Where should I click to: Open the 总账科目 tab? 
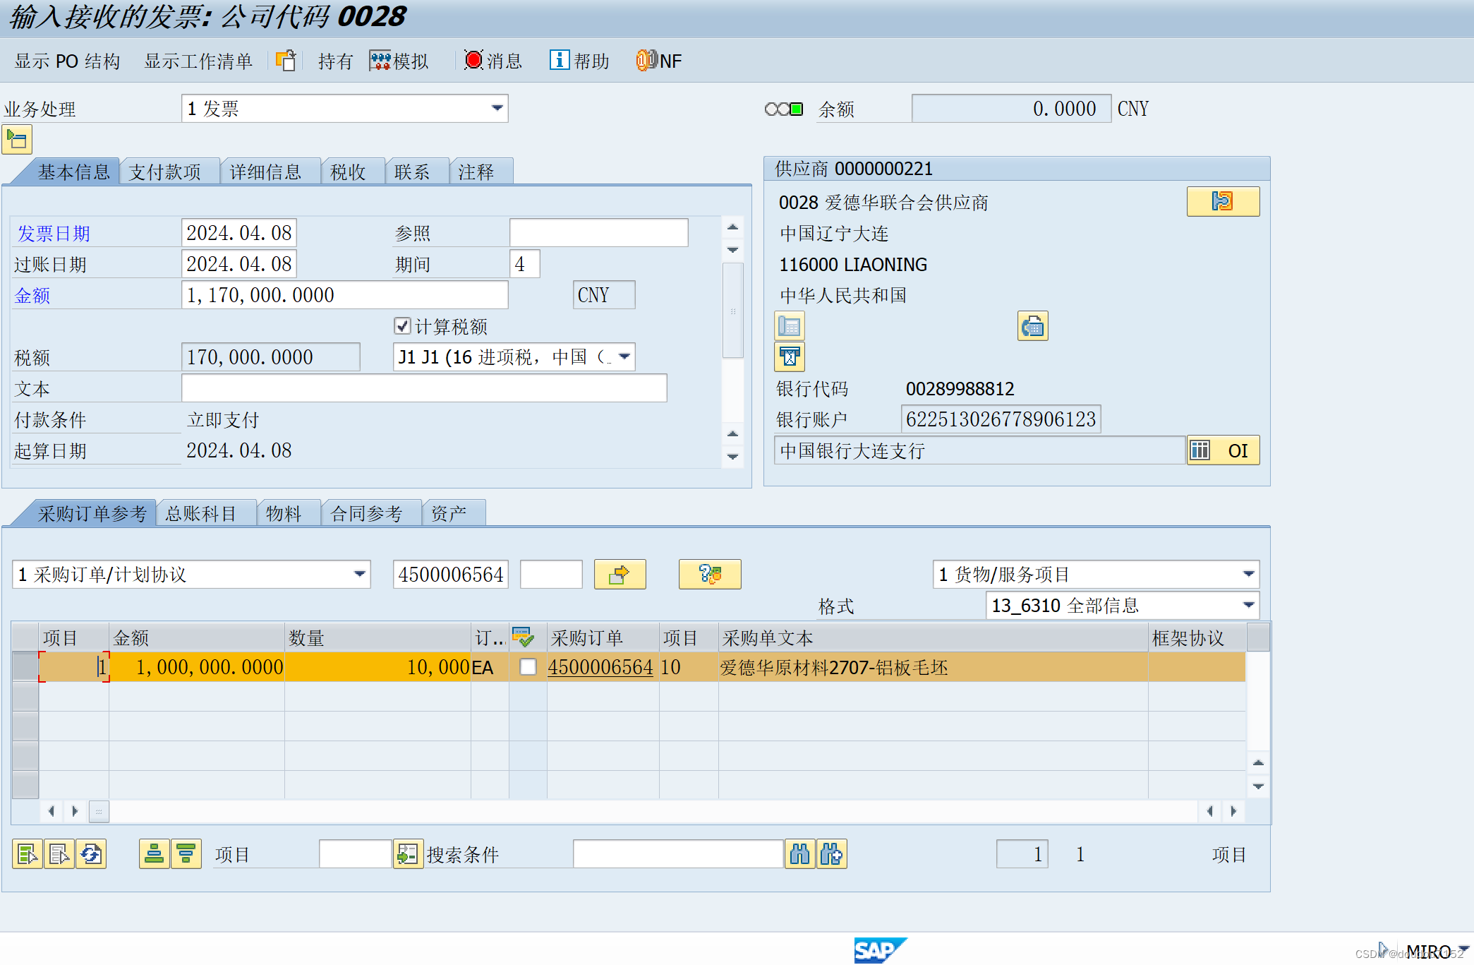200,514
